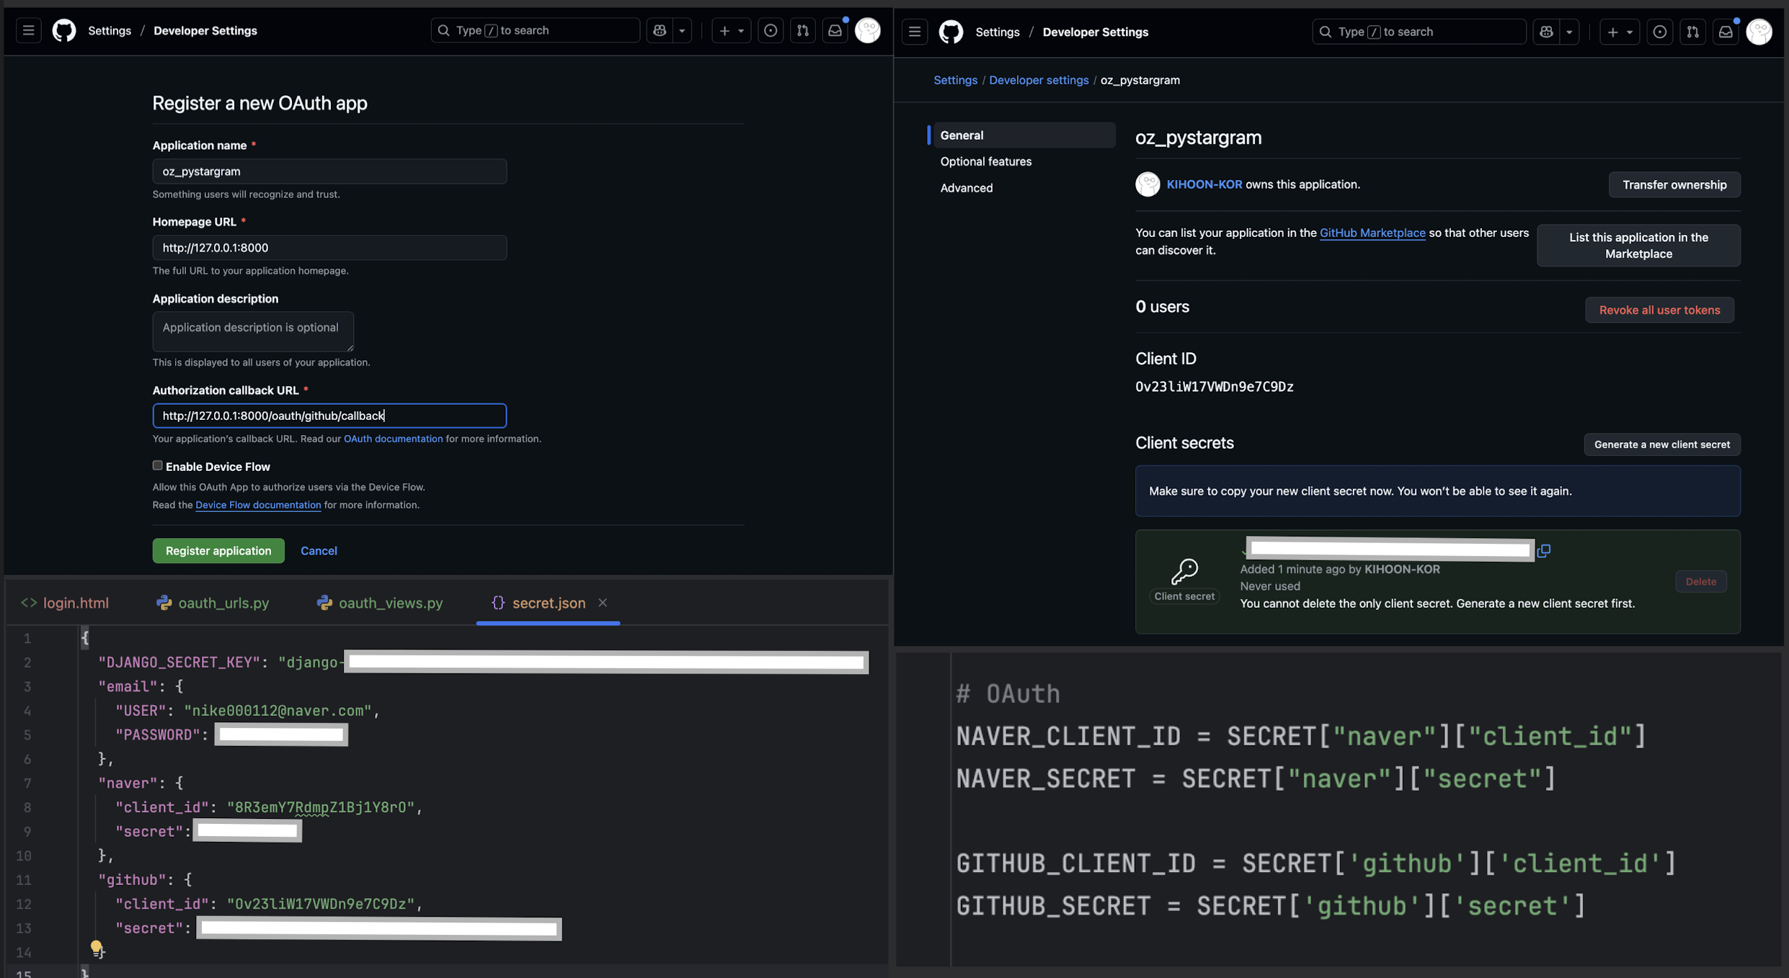The height and width of the screenshot is (978, 1789).
Task: Click the Register application button
Action: coord(218,551)
